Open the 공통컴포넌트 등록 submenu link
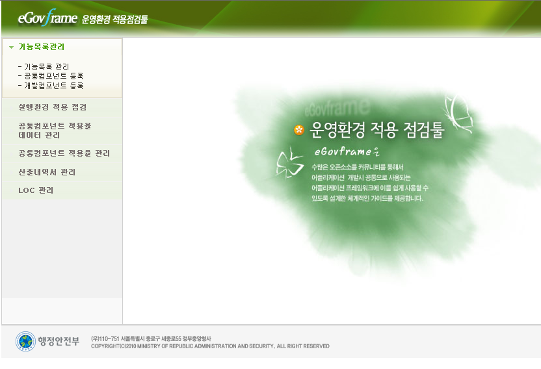The image size is (541, 369). coord(51,76)
